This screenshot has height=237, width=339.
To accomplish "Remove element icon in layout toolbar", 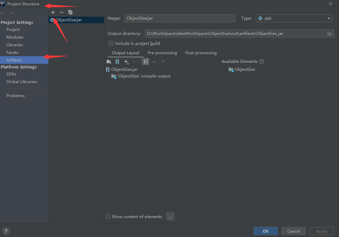I will 135,62.
